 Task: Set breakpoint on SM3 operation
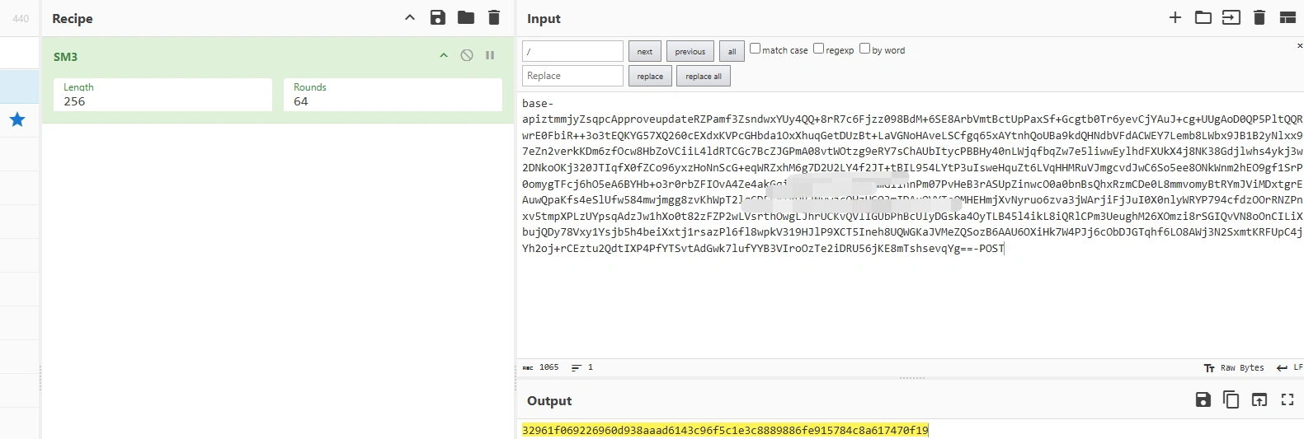coord(490,56)
